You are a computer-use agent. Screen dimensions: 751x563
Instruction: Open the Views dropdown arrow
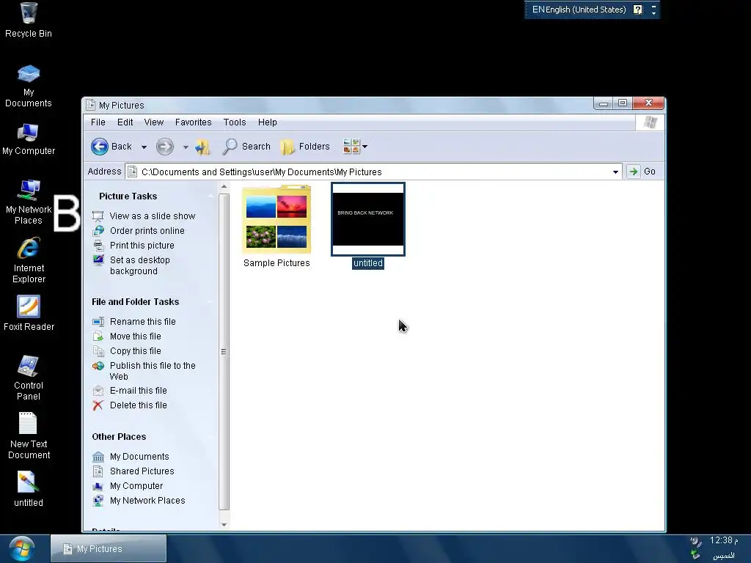(365, 147)
